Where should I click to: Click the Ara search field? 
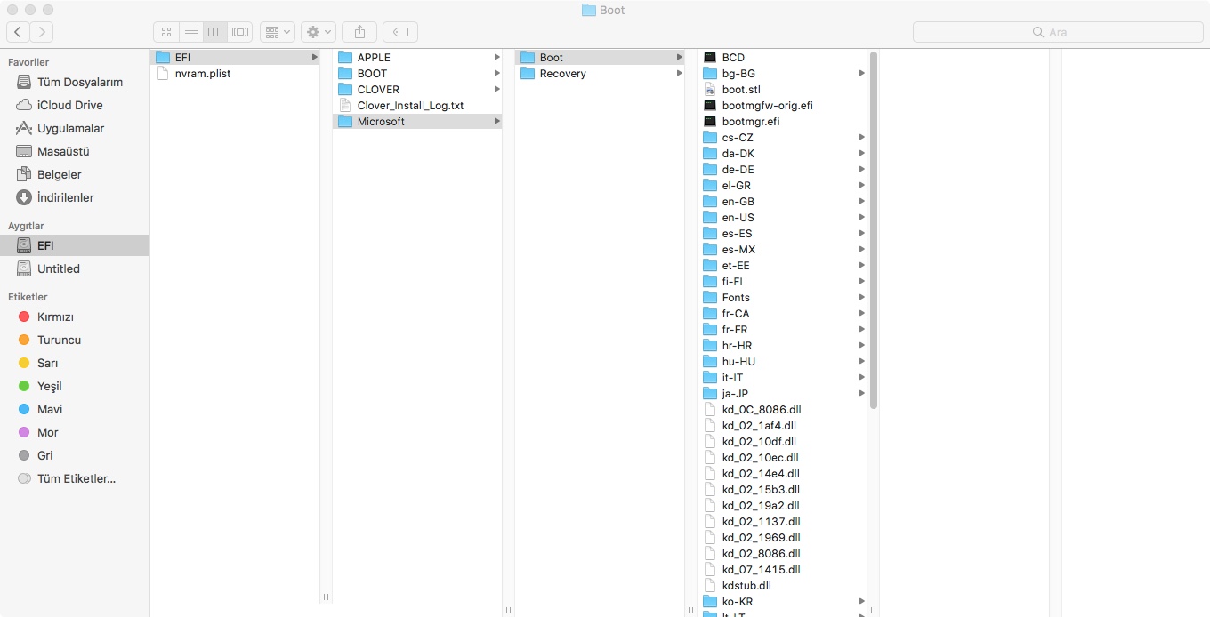pyautogui.click(x=1057, y=32)
